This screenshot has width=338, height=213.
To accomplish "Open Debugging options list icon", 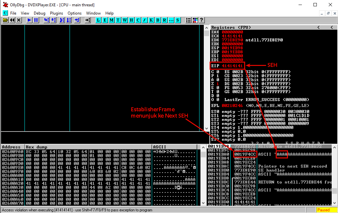I will point(189,20).
